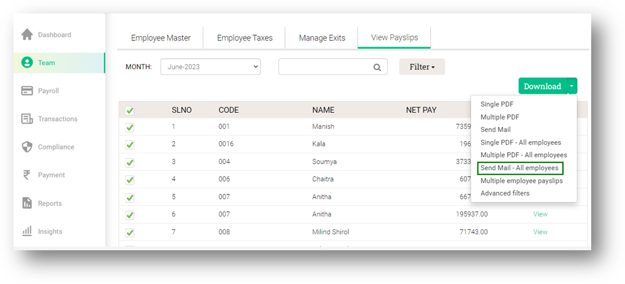
Task: Switch to the Employee Taxes tab
Action: coord(245,38)
